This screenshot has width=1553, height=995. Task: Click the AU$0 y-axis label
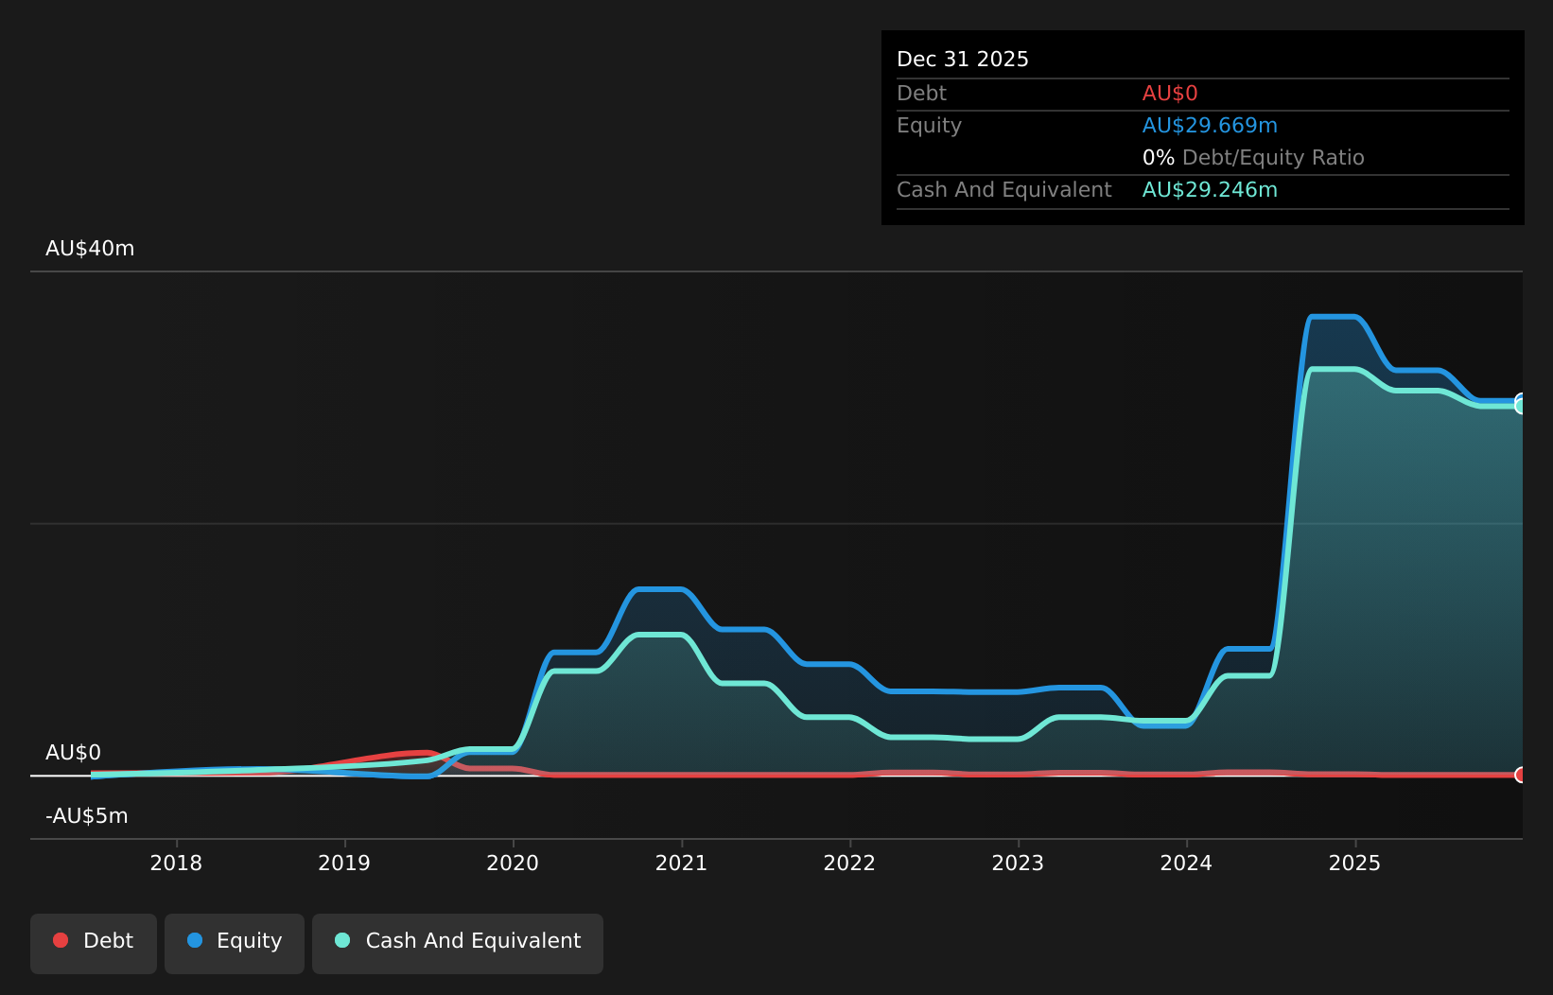coord(73,753)
